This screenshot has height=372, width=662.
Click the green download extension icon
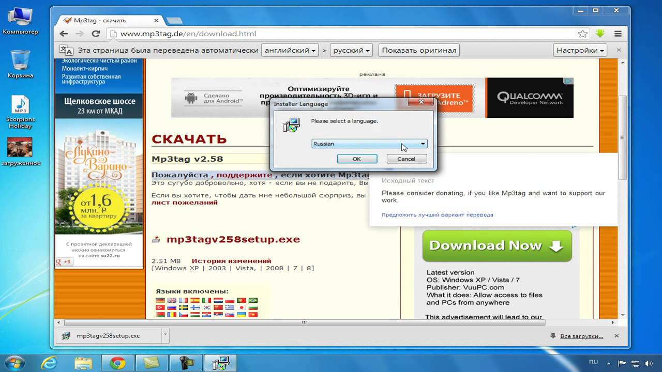(600, 34)
